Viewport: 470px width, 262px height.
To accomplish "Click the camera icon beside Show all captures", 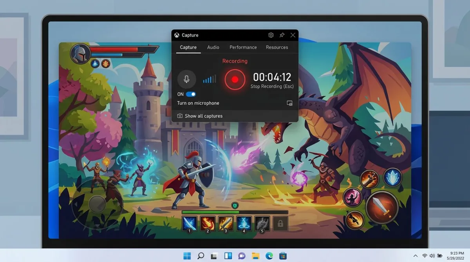I will pyautogui.click(x=180, y=116).
